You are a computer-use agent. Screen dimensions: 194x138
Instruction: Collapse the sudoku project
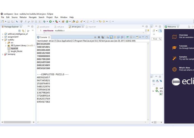[x=3, y=40]
